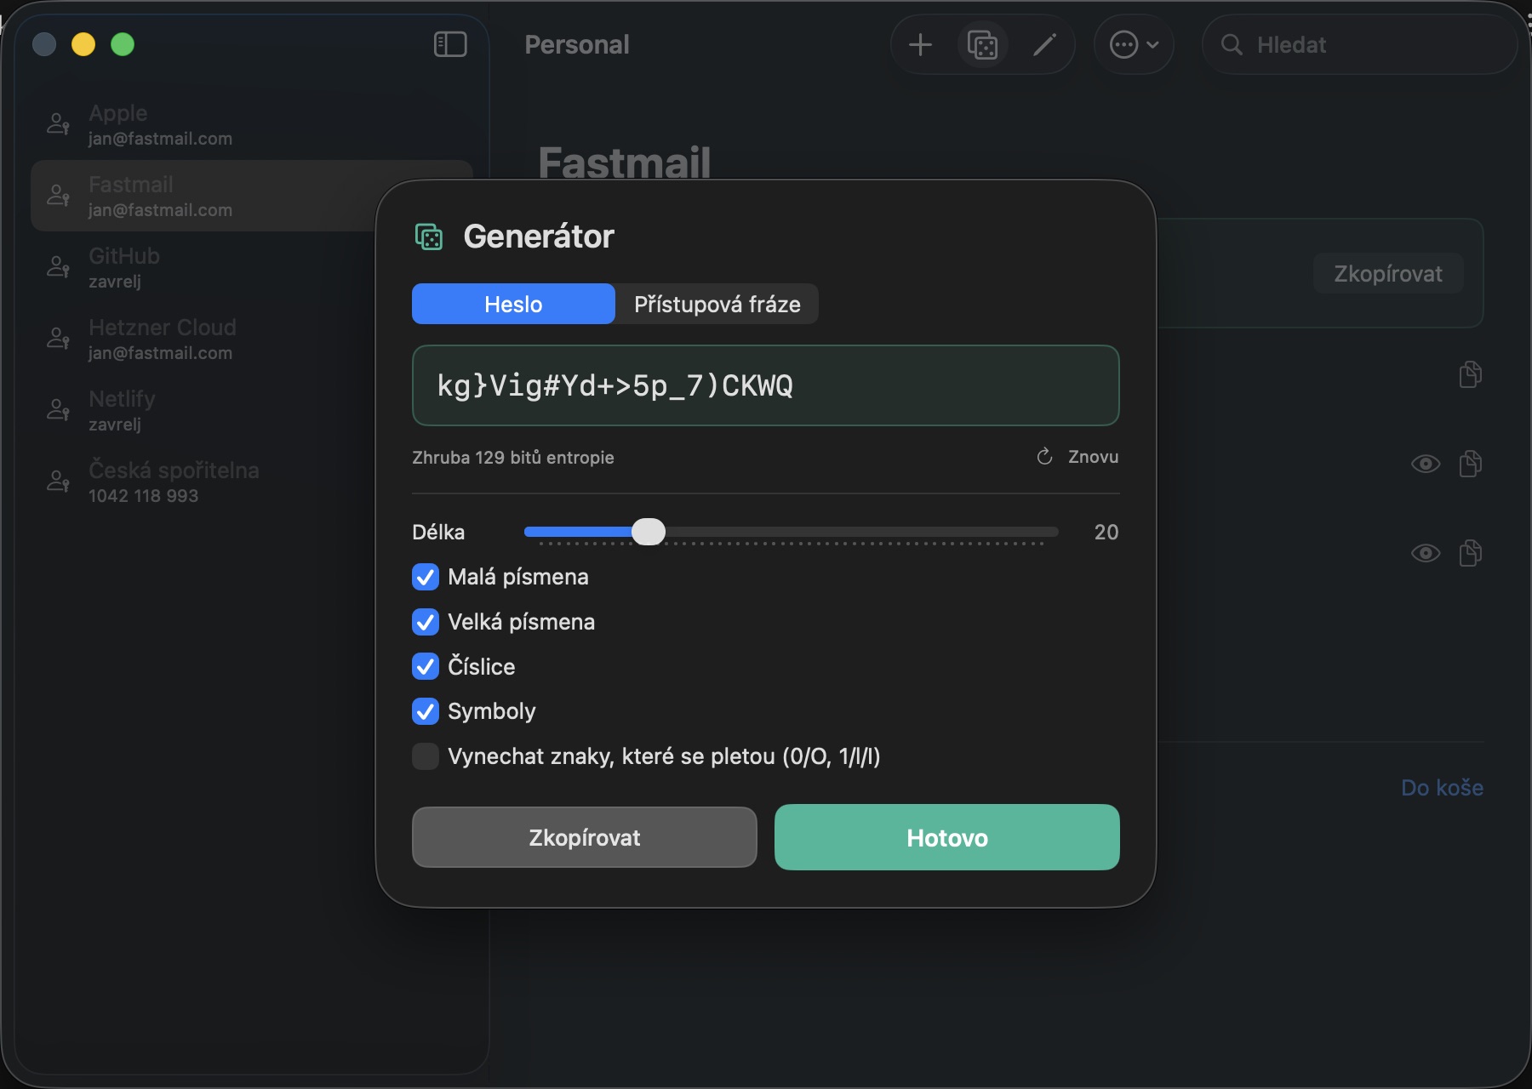
Task: Click the top copy icon behind dialog
Action: pos(1470,374)
